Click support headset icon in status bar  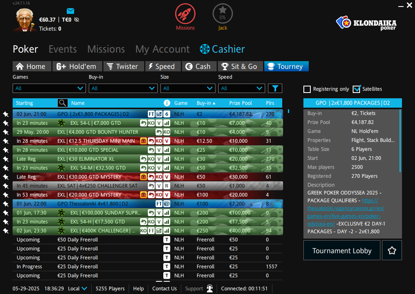[210, 288]
